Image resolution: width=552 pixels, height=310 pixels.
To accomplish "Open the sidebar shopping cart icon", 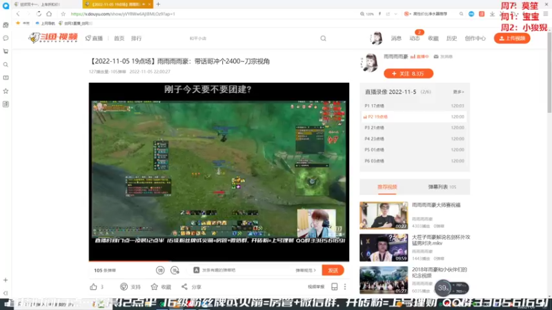I will tap(6, 51).
